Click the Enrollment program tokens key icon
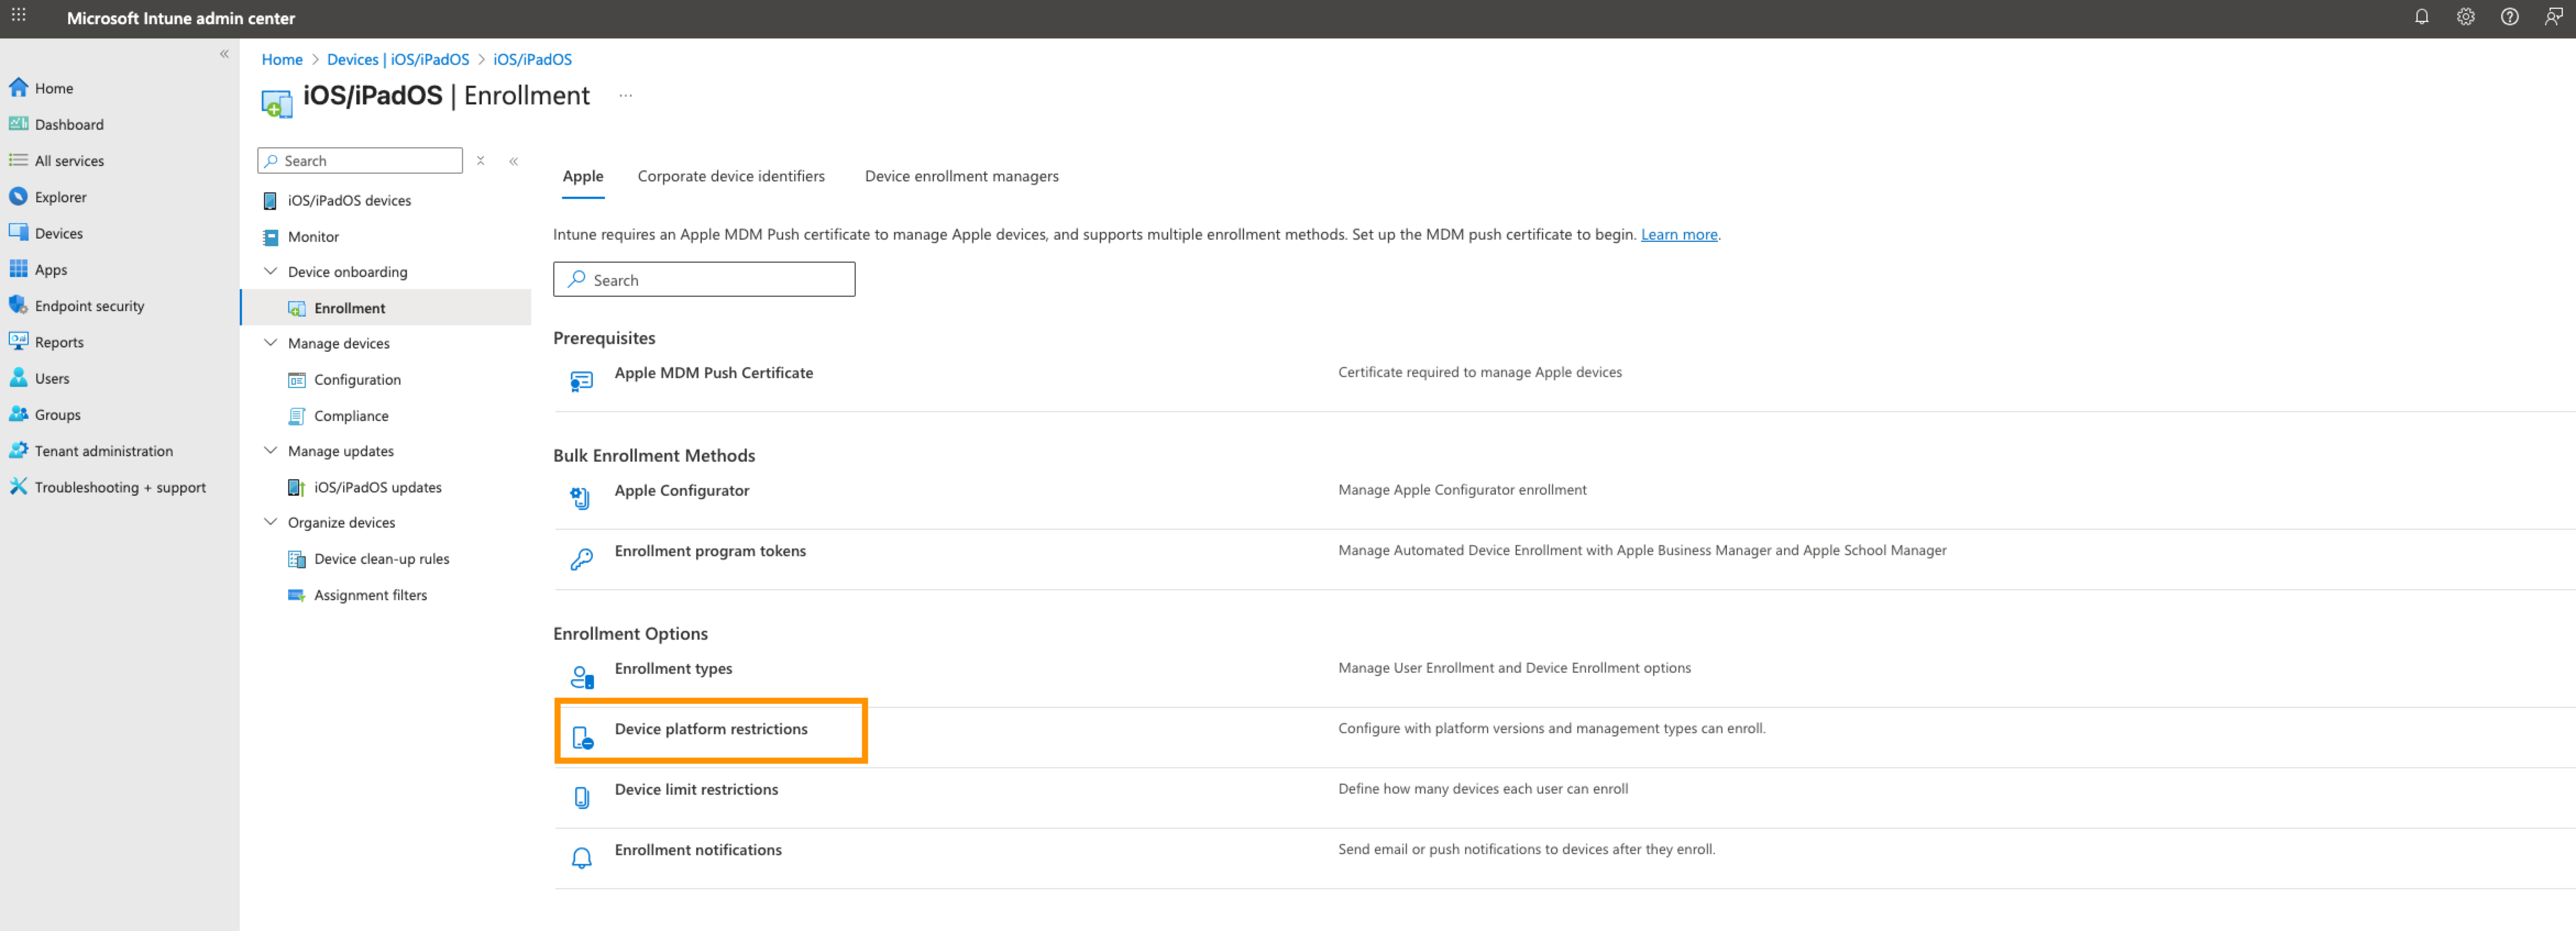 (x=581, y=558)
